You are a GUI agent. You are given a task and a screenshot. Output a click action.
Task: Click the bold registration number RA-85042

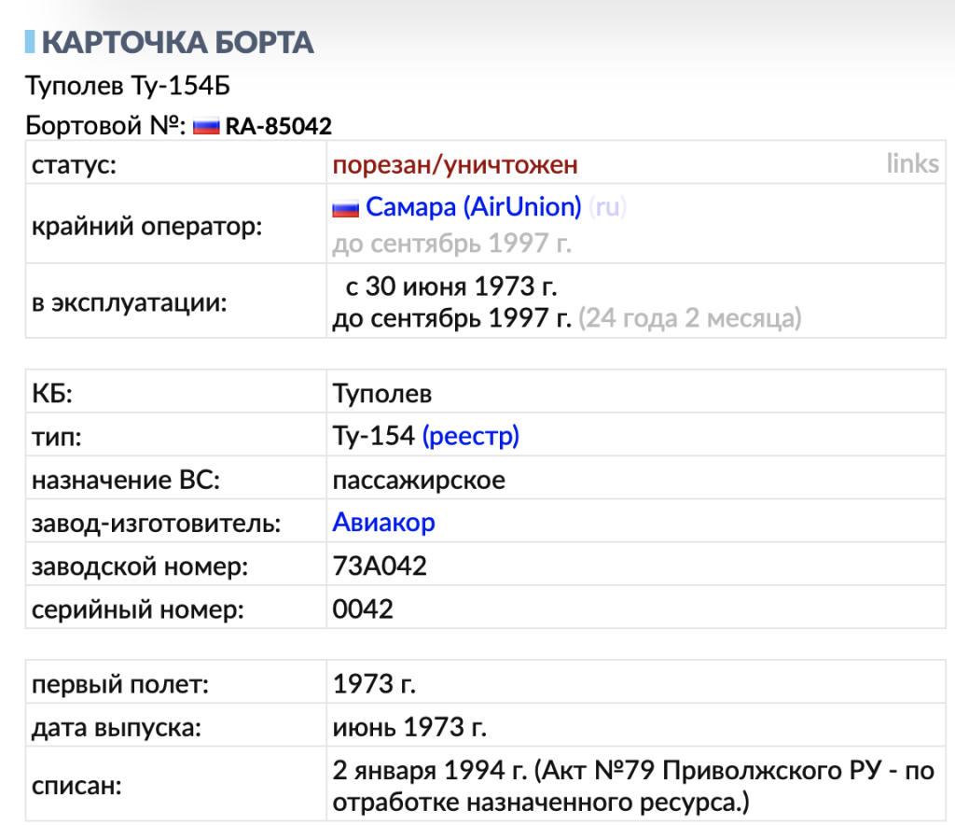(276, 125)
